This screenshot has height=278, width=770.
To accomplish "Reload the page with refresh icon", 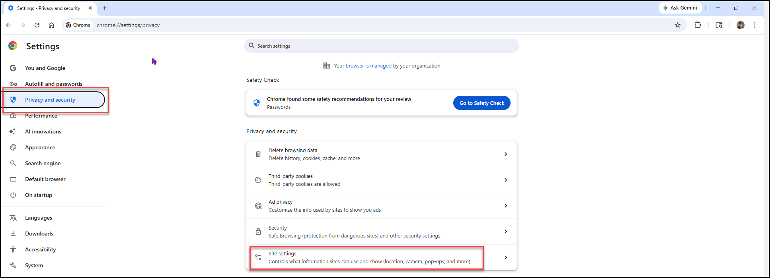I will [37, 25].
